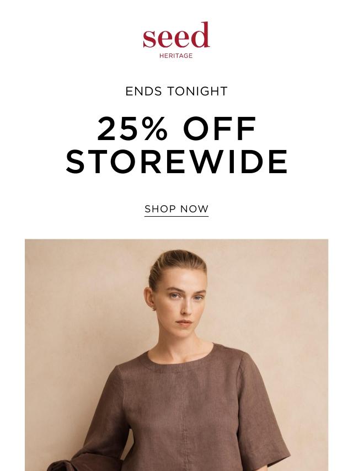Click the word OFF in the headline

[220, 129]
